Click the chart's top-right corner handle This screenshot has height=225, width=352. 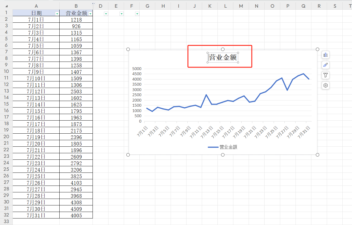[x=317, y=49]
